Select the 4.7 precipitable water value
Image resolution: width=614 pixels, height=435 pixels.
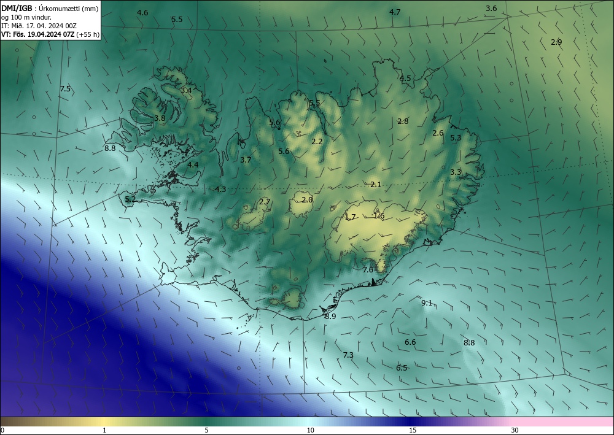point(395,12)
